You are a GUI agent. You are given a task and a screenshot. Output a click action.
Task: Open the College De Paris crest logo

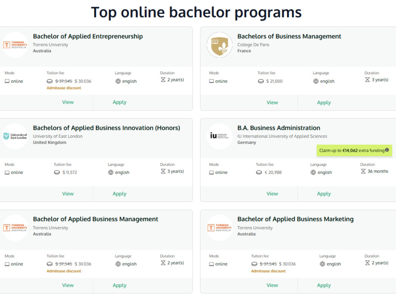[219, 45]
